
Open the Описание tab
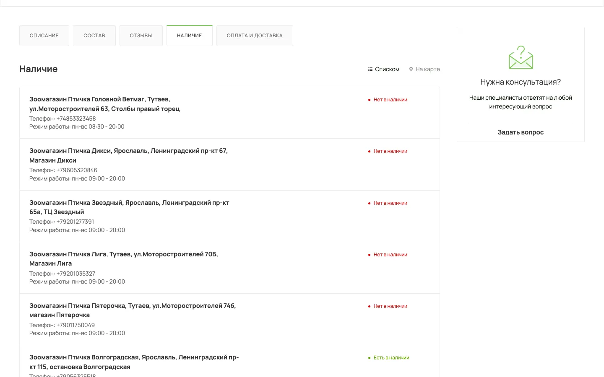click(44, 36)
